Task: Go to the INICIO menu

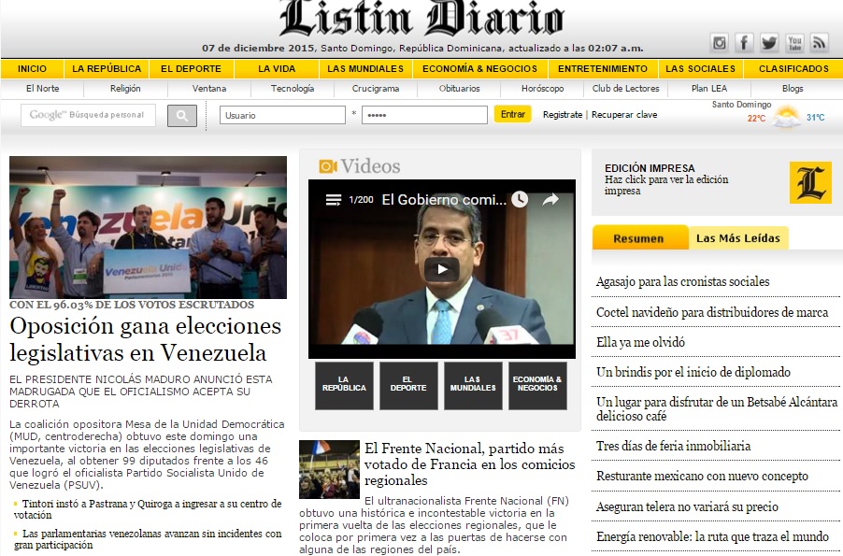Action: coord(33,69)
